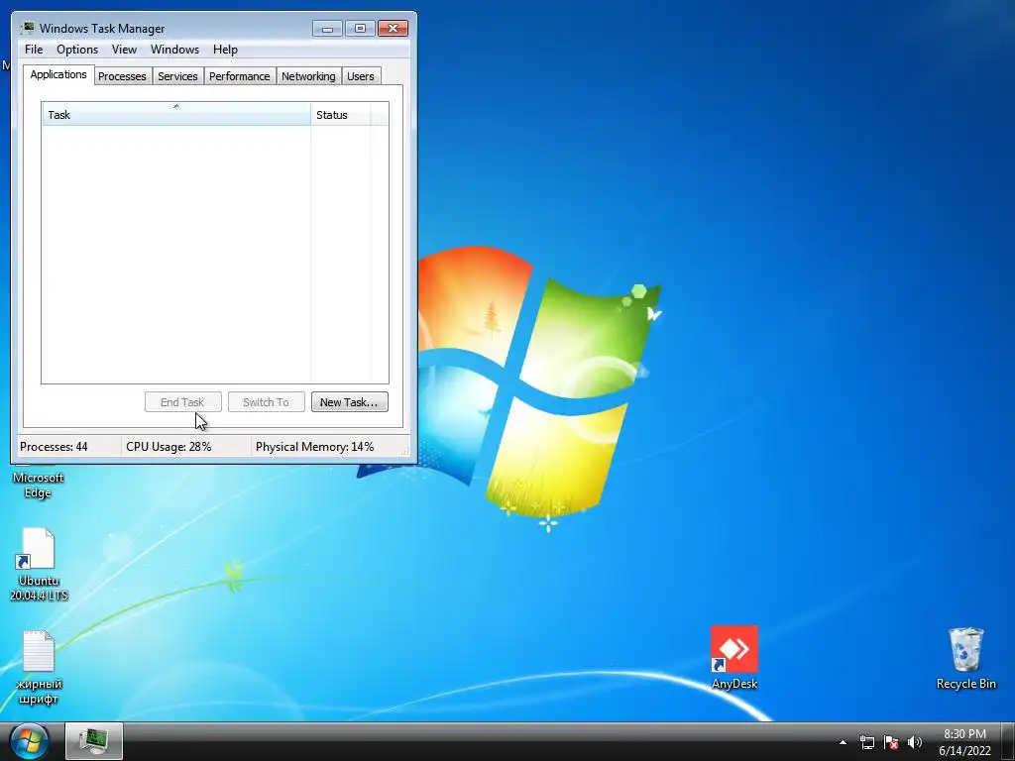Click the Task Manager taskbar button
Viewport: 1015px width, 761px height.
94,741
